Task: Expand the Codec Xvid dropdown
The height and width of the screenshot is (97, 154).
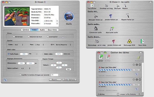Action: point(19,45)
